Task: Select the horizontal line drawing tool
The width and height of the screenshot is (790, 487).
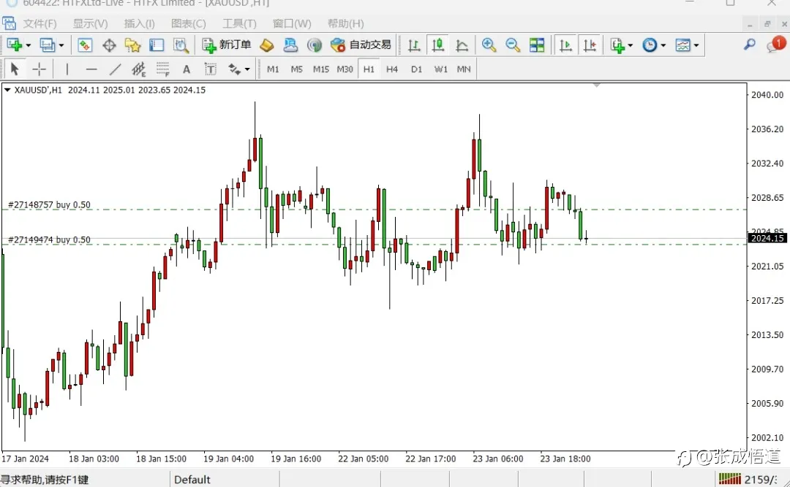Action: coord(91,69)
